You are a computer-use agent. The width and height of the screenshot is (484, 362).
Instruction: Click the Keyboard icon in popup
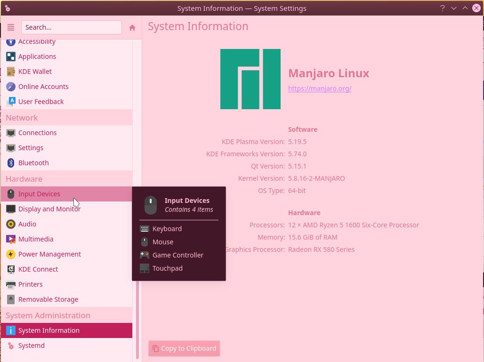145,229
